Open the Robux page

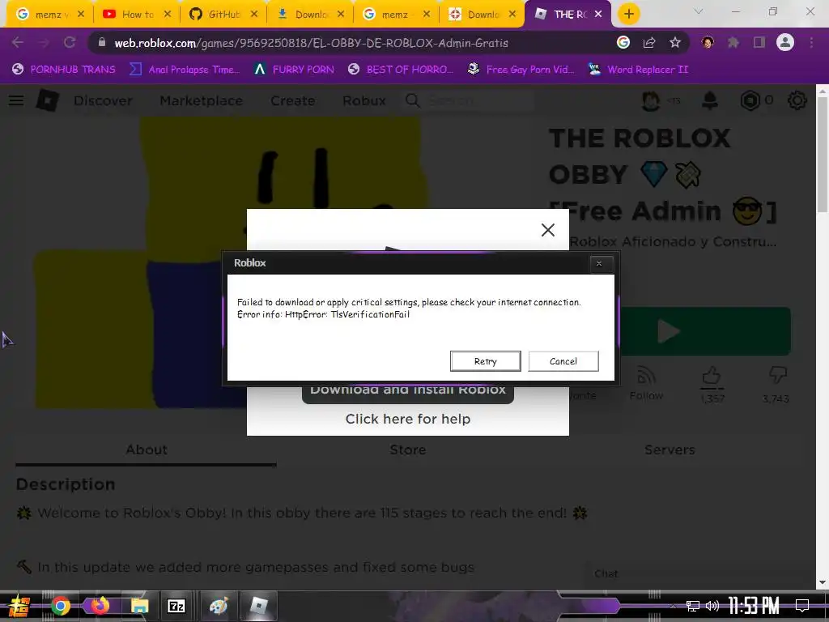click(x=363, y=100)
